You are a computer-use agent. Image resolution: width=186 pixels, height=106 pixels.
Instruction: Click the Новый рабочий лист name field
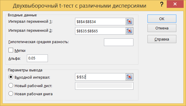click(104, 86)
